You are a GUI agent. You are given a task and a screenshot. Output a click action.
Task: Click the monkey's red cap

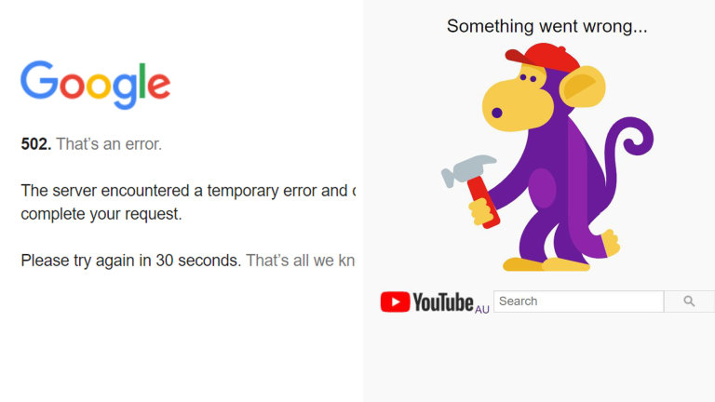click(542, 58)
